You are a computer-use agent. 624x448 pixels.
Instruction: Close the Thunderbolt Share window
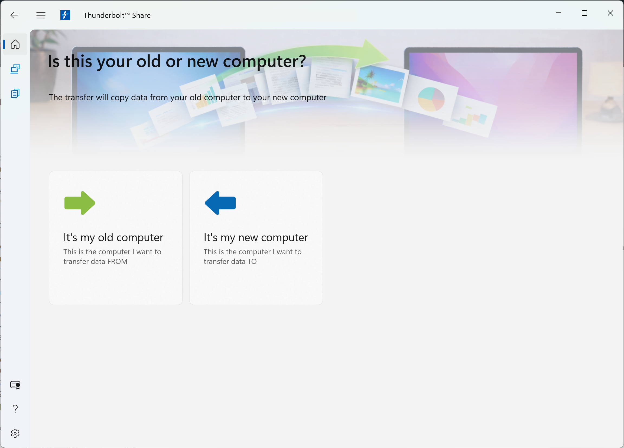click(610, 13)
